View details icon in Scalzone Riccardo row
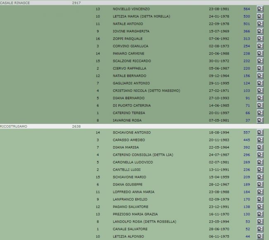 pyautogui.click(x=260, y=61)
